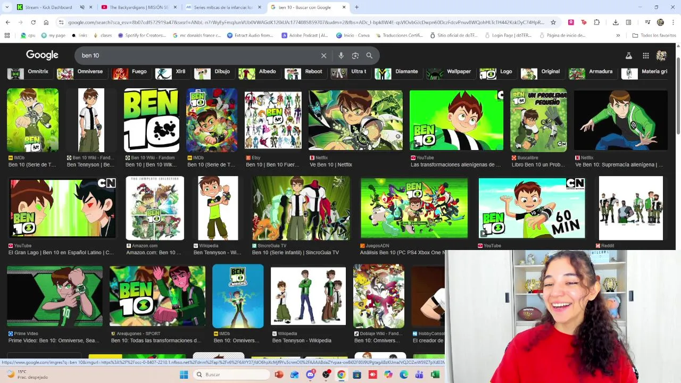Screen dimensions: 681x383
Task: Start voice search with the microphone icon
Action: [341, 55]
